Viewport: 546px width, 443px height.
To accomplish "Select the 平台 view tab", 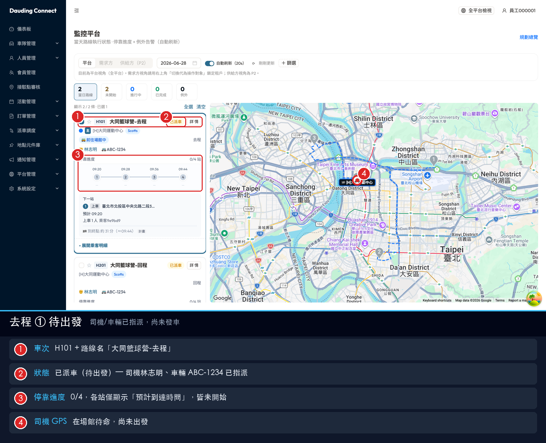I will [x=87, y=63].
